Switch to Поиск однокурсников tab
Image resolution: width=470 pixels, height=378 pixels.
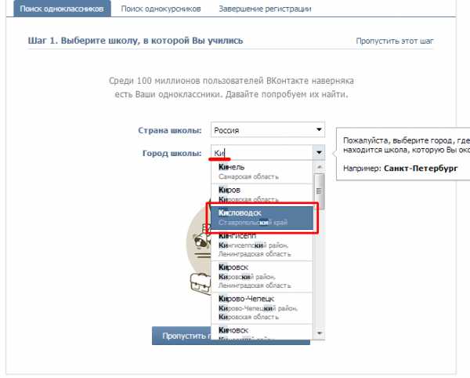pyautogui.click(x=161, y=9)
